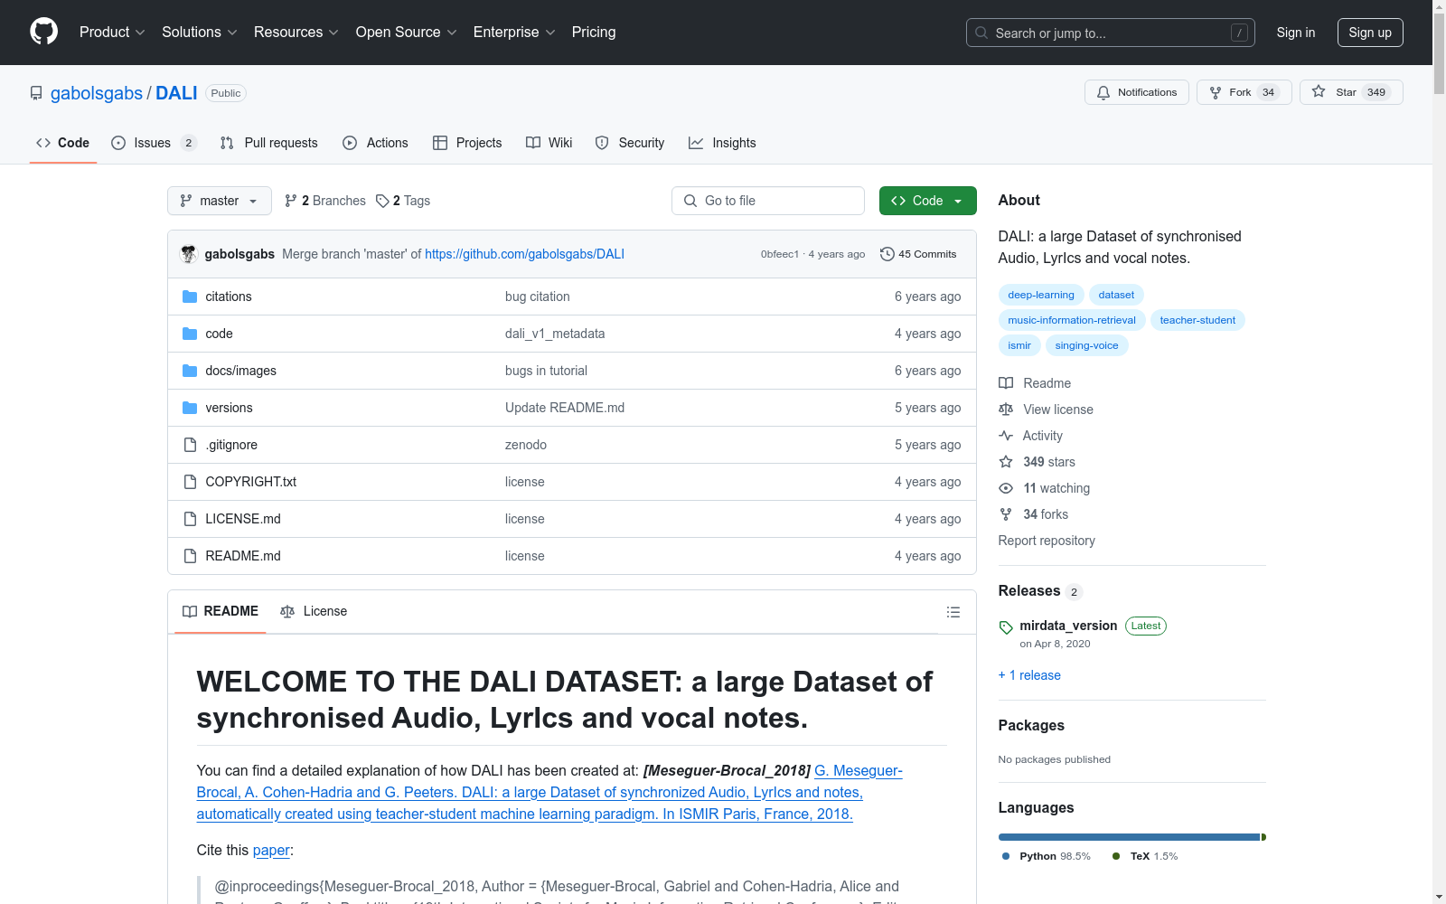Click Report repository link

click(1047, 541)
